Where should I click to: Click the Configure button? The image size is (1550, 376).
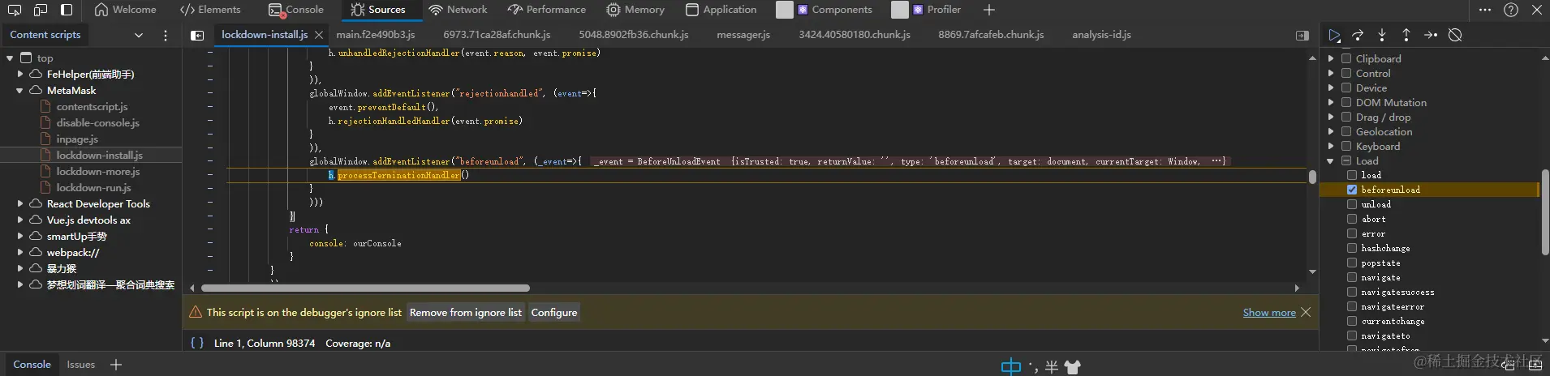click(x=554, y=312)
